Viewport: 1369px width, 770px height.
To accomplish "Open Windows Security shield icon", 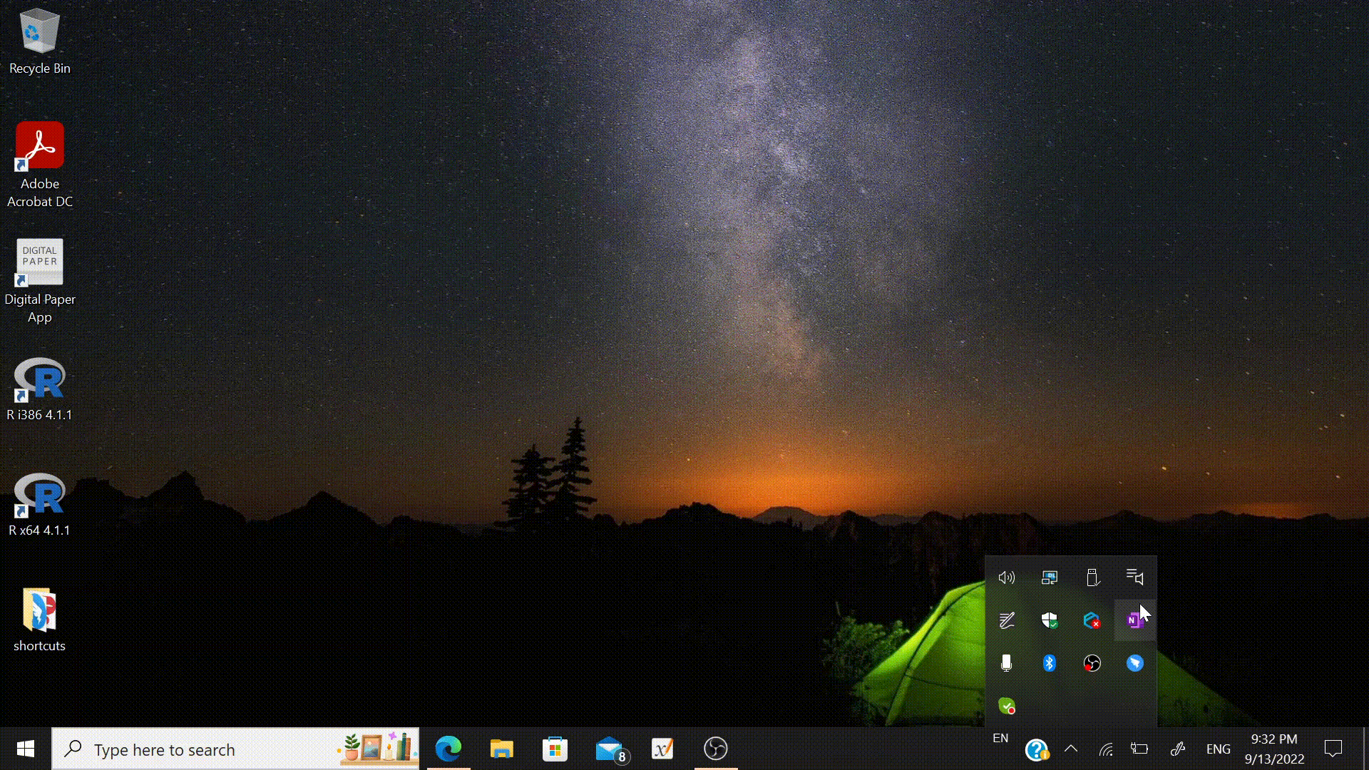I will coord(1049,620).
